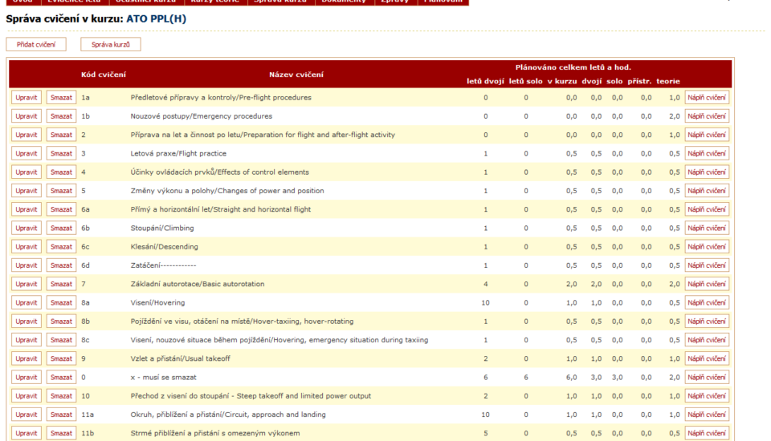Viewport: 771px width, 441px height.
Task: Open Náplň cvičení for exercise 8c
Action: point(707,340)
